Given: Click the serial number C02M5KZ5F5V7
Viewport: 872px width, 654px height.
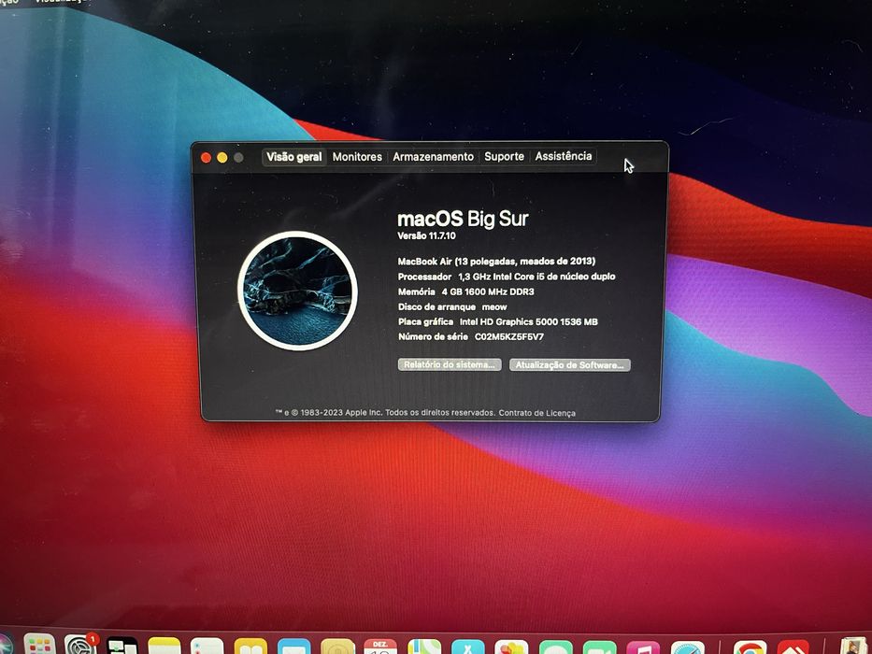Looking at the screenshot, I should point(508,337).
